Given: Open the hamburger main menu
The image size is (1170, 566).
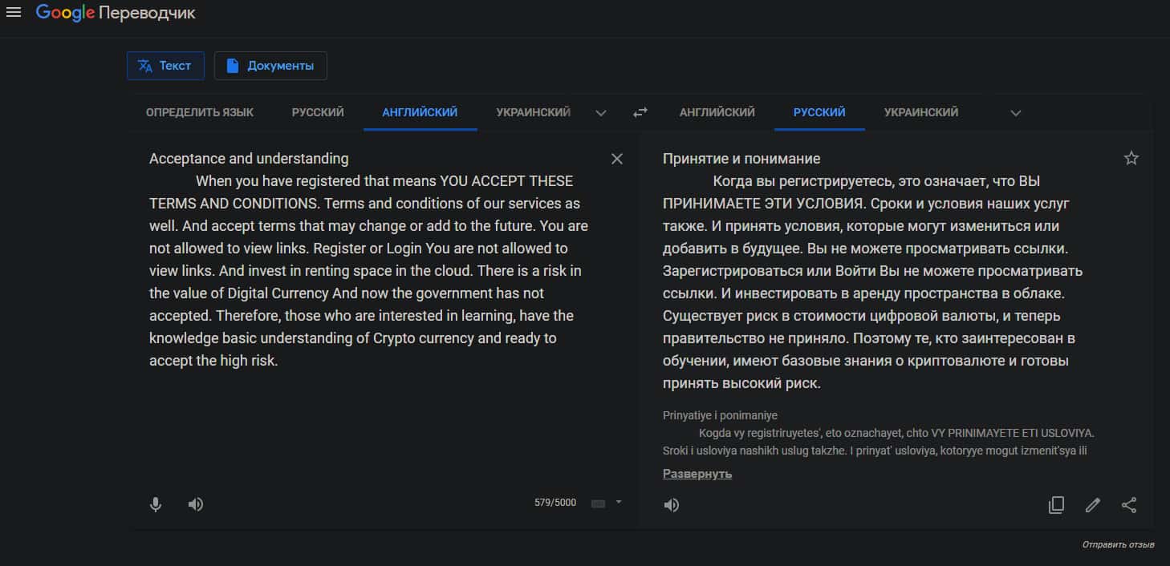Looking at the screenshot, I should [14, 13].
